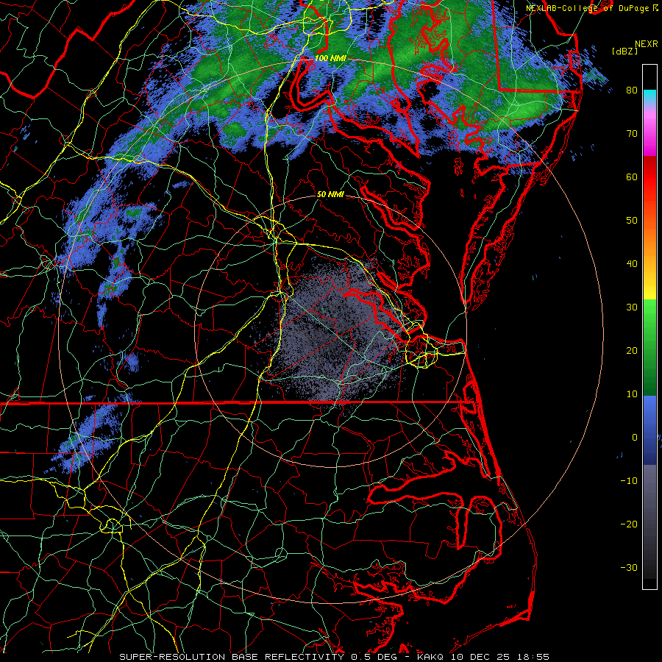Click the -30 value on the dBZ scale
Image resolution: width=662 pixels, height=662 pixels.
629,568
